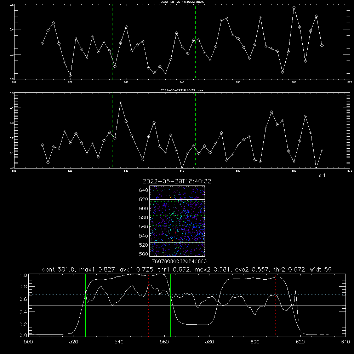354x354 pixels.
Task: Click the '600' x-axis label of bottom plot
Action: pos(255,342)
